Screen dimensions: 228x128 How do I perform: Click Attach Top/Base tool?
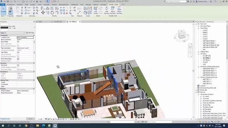(113, 10)
